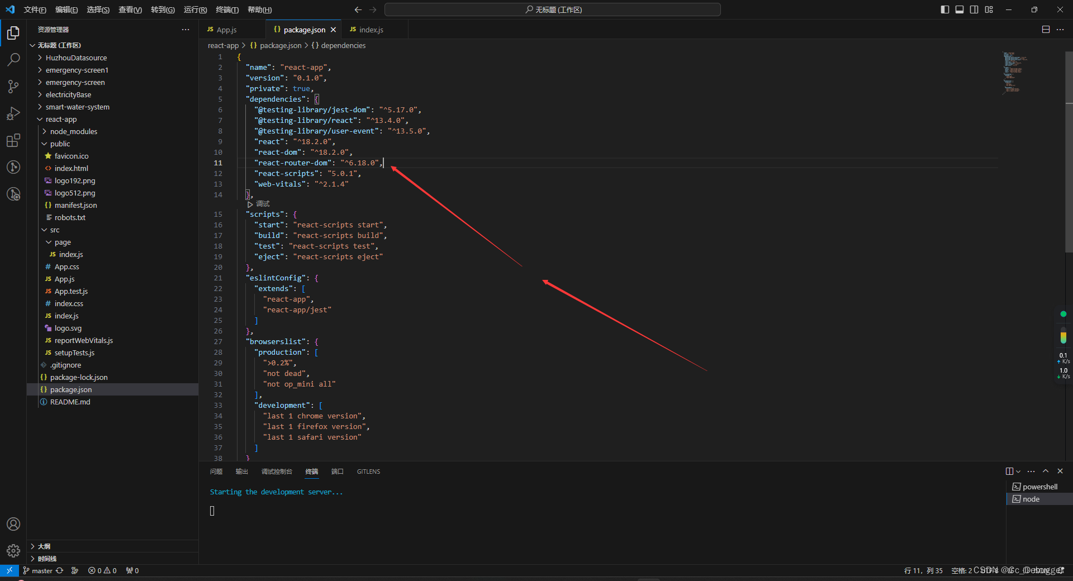Open the Manage gear icon

click(x=13, y=551)
